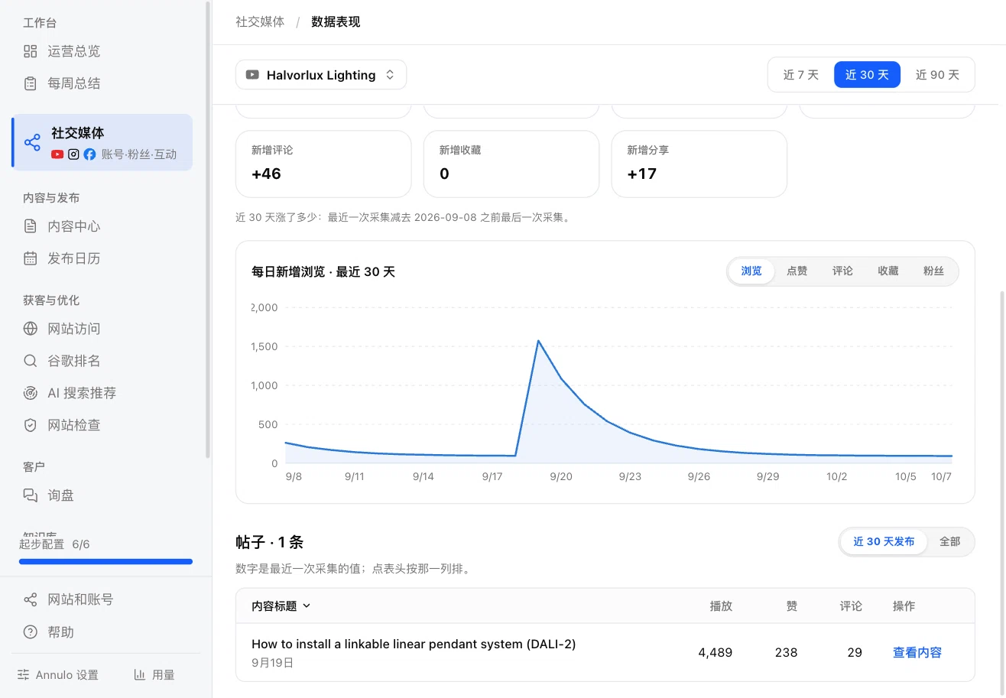Screen dimensions: 1006x698
Task: Switch chart metric to 浏览
Action: pos(751,271)
